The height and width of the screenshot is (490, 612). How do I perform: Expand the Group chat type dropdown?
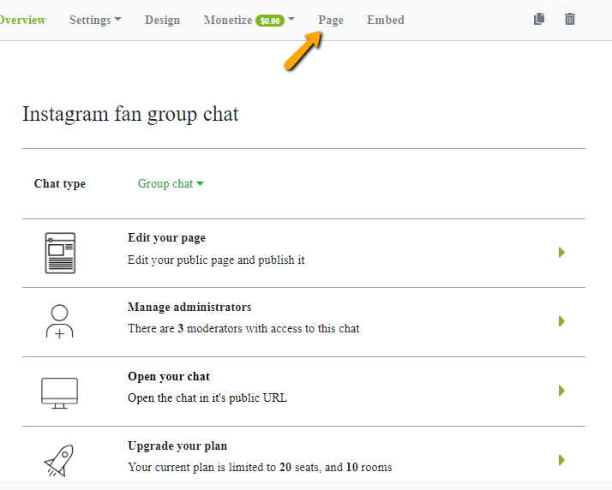(171, 184)
